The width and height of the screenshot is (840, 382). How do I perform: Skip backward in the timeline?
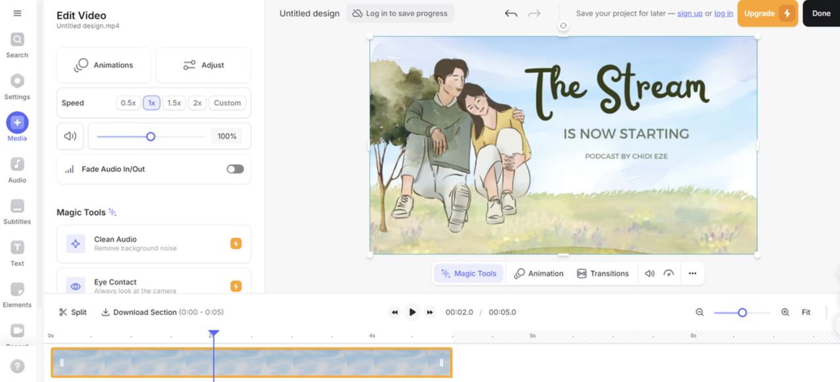click(394, 312)
